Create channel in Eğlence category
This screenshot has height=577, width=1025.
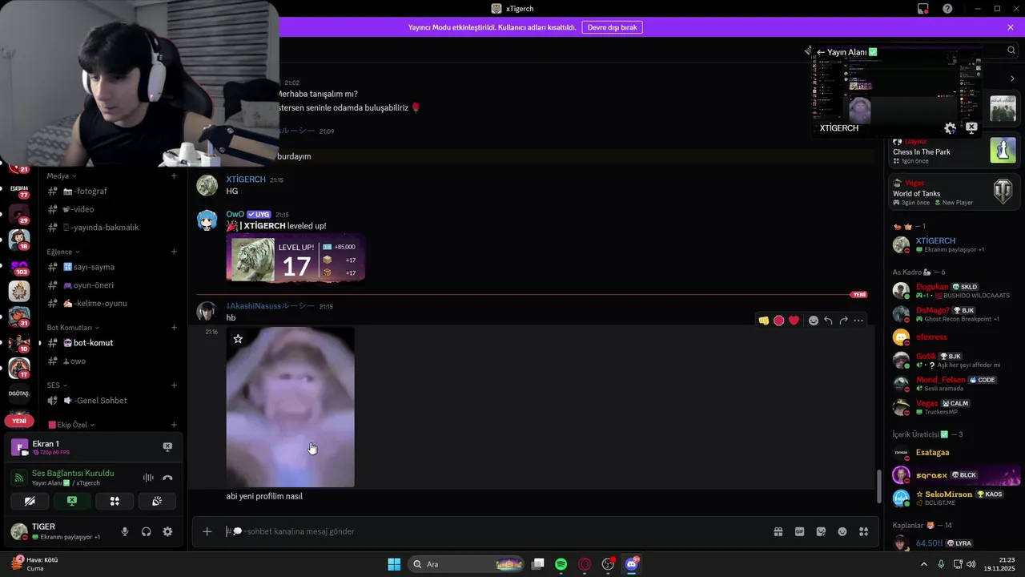pyautogui.click(x=174, y=252)
